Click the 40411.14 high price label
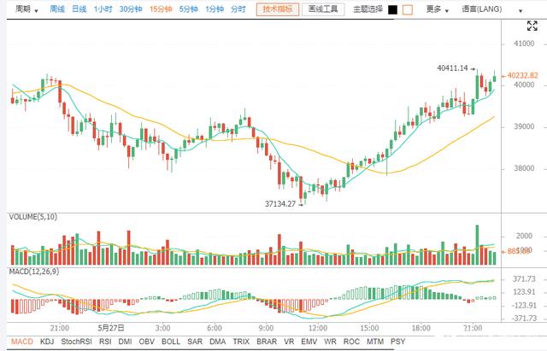The width and height of the screenshot is (547, 351). 452,68
